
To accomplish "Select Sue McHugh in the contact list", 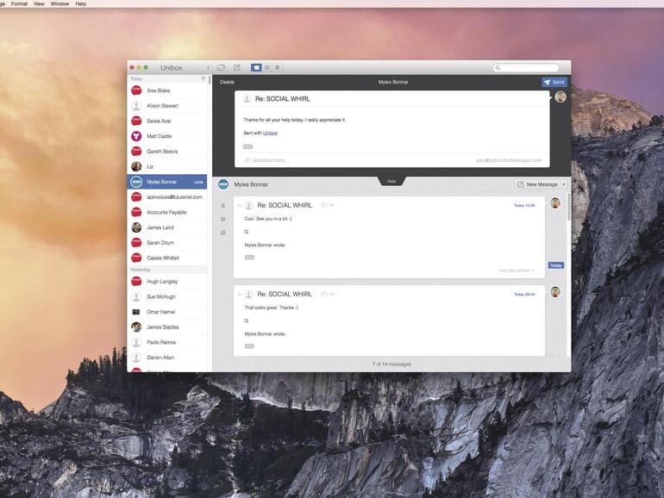I will 167,296.
